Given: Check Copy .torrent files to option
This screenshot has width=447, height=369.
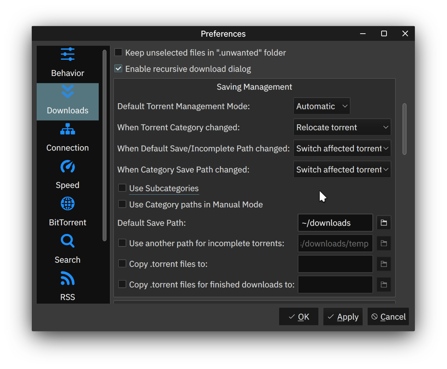Looking at the screenshot, I should [x=122, y=264].
